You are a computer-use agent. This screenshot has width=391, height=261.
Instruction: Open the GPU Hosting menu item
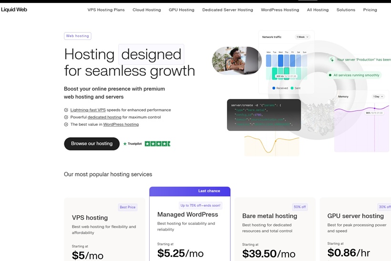point(181,10)
